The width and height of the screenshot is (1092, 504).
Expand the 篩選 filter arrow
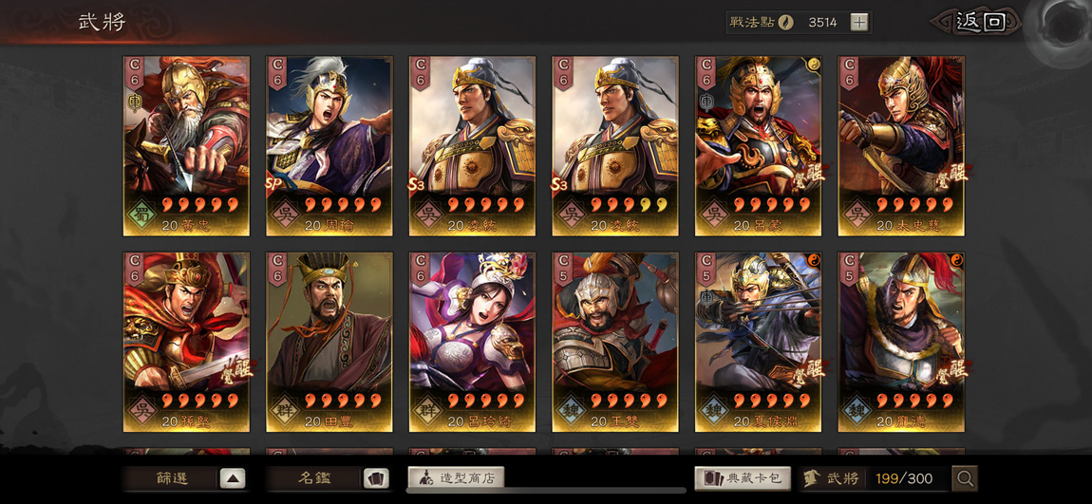pyautogui.click(x=233, y=478)
